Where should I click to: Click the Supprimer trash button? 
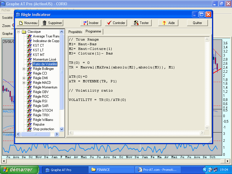pos(52,23)
